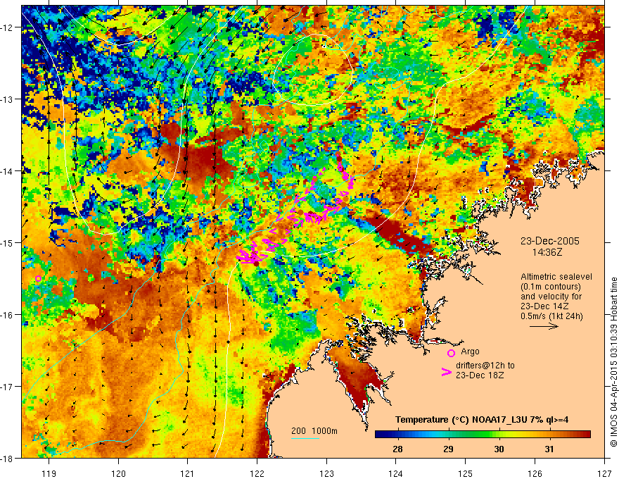This screenshot has height=479, width=619.
Task: Click the date label 23-Dec-2005
Action: click(x=549, y=241)
